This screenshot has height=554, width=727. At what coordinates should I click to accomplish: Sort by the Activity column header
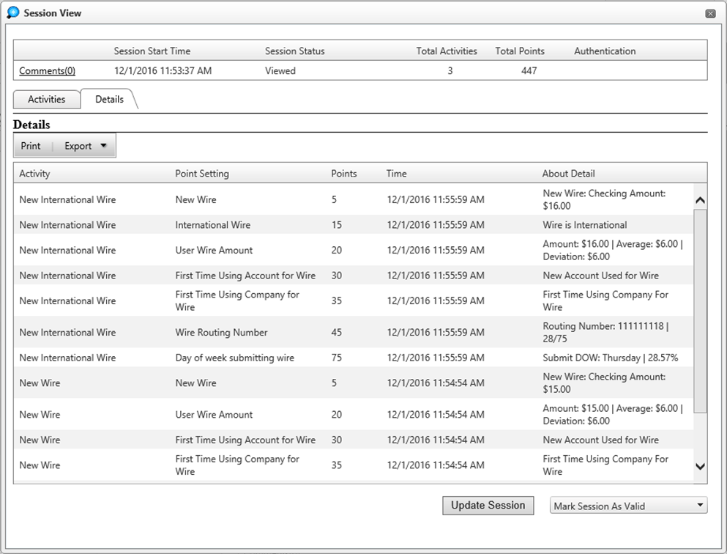(34, 174)
